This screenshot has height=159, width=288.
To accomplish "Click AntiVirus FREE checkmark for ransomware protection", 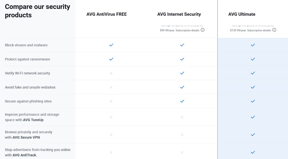I will pos(111,59).
